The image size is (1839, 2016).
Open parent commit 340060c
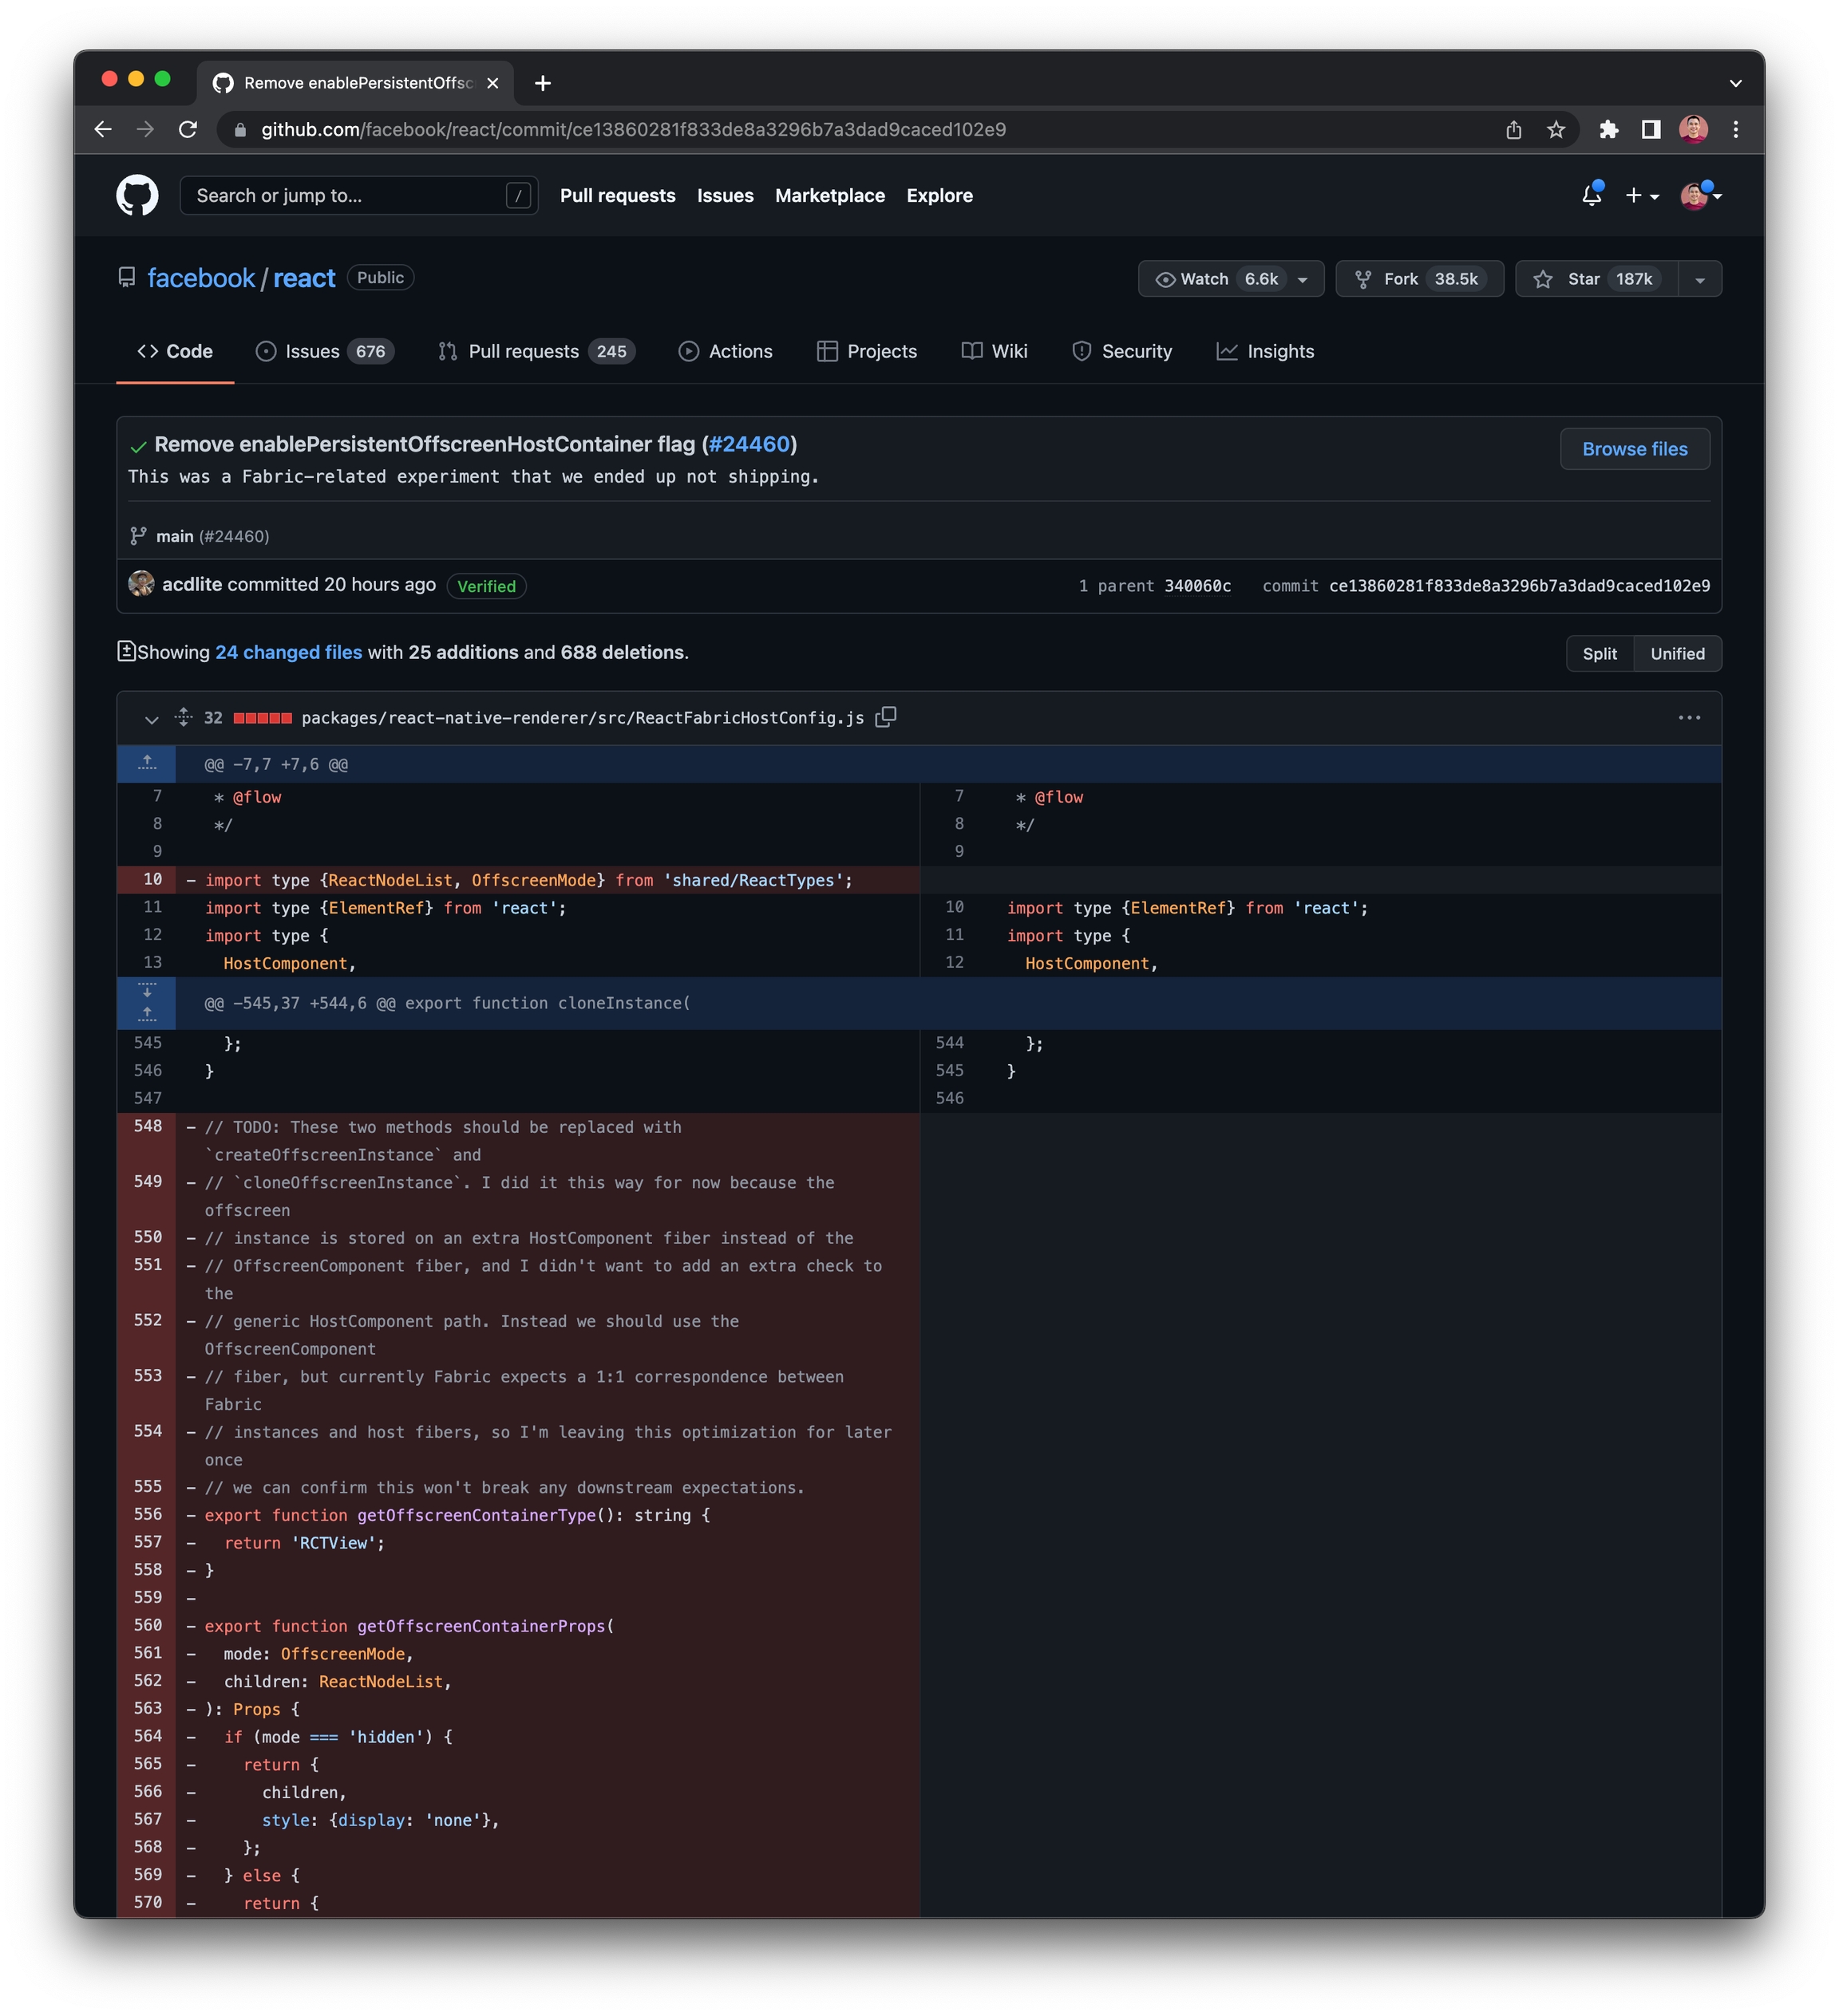click(x=1197, y=586)
